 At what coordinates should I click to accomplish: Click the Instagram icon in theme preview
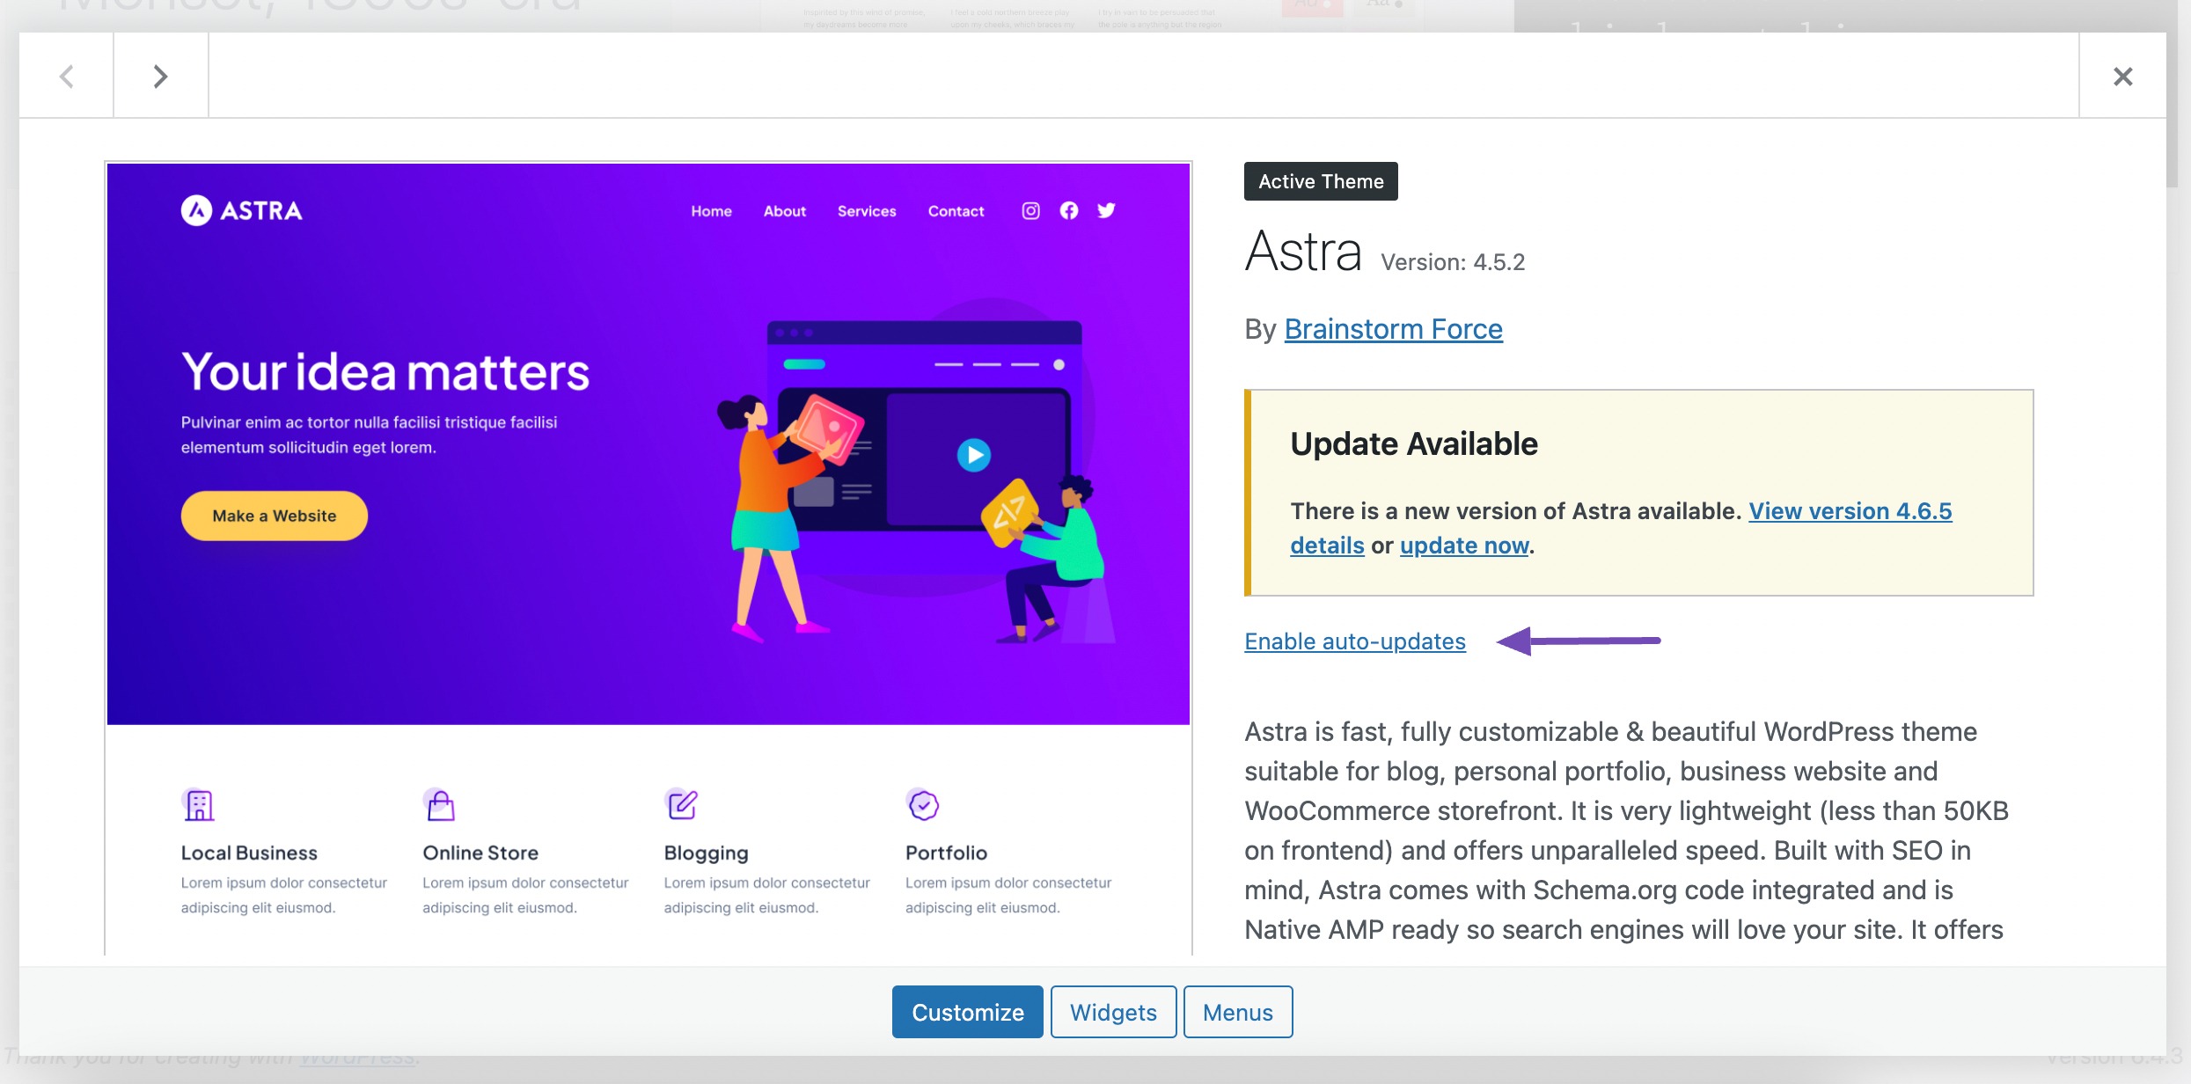(x=1030, y=209)
